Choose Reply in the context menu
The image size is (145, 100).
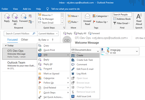tap(54, 60)
